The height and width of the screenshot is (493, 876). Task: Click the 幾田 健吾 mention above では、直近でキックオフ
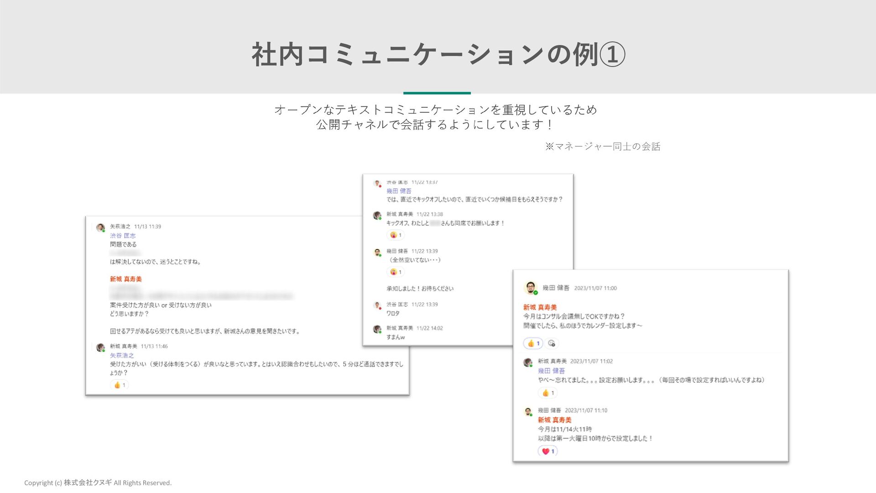399,191
